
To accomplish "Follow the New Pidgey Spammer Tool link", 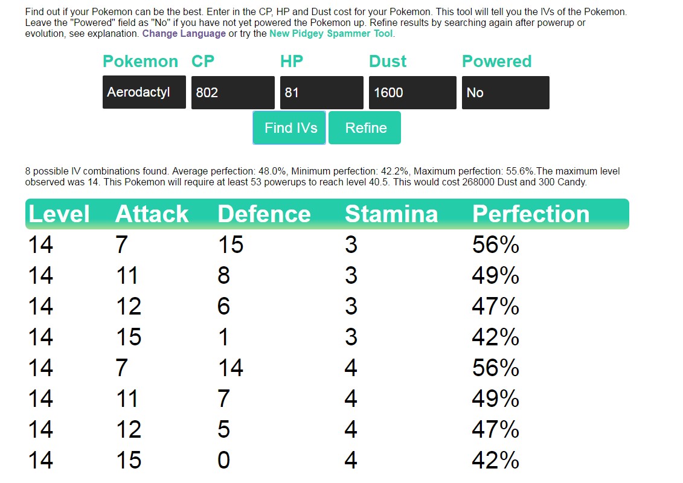I will click(x=331, y=34).
